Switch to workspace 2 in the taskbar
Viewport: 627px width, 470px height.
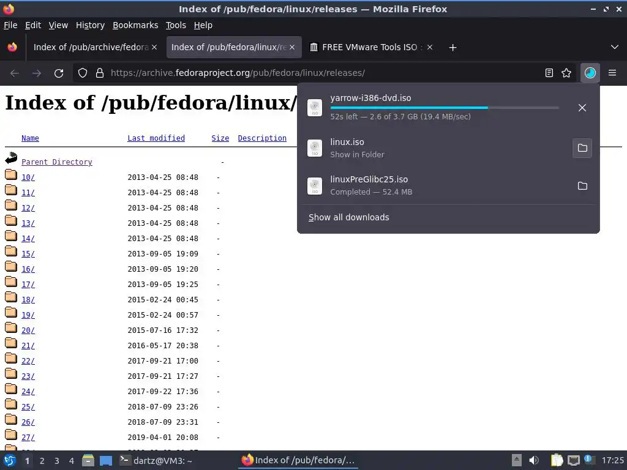42,461
